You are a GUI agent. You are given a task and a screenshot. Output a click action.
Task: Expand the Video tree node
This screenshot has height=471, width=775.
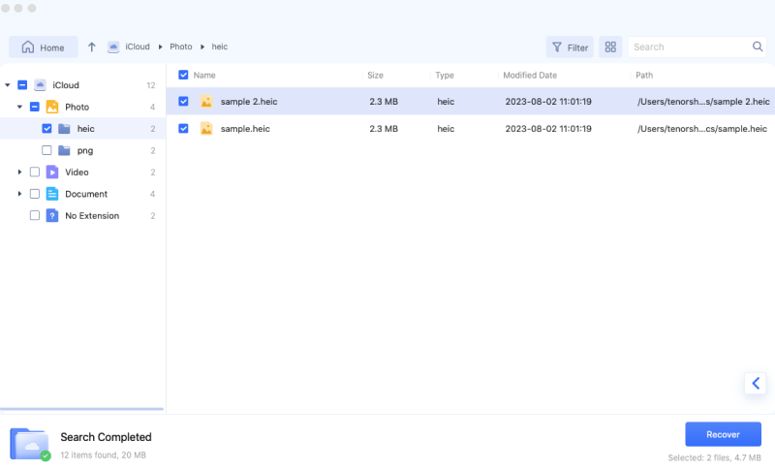pyautogui.click(x=19, y=173)
